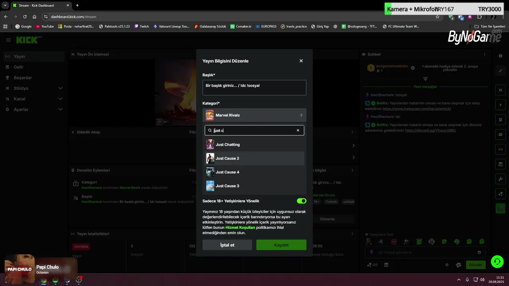Click the Başlık text field
Screen dimensions: 509x286
(254, 87)
